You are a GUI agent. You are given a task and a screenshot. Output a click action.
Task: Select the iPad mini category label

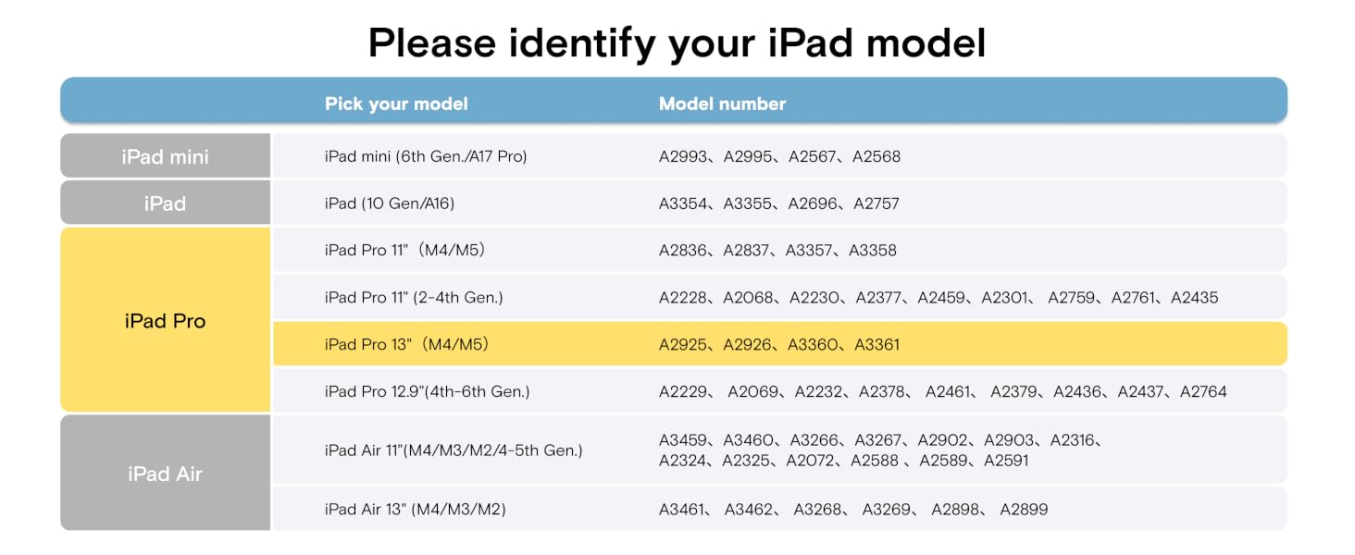(165, 156)
